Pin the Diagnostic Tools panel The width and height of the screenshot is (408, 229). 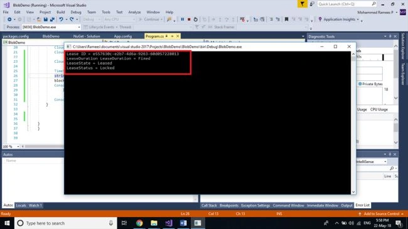click(390, 36)
